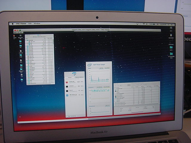Expand the paper folder in Finder list
The width and height of the screenshot is (191, 143).
coord(27,62)
